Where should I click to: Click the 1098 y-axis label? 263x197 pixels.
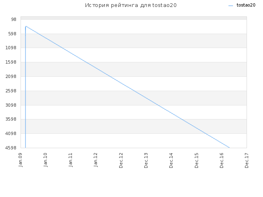coord(11,48)
